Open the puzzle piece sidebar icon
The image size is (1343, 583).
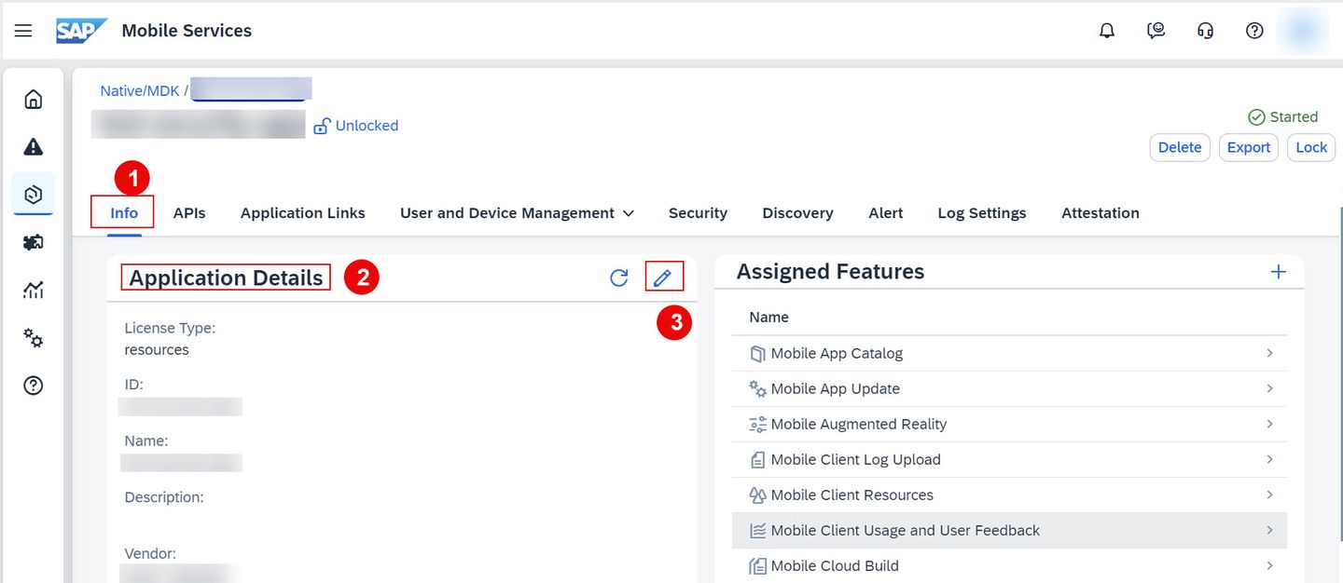(34, 242)
